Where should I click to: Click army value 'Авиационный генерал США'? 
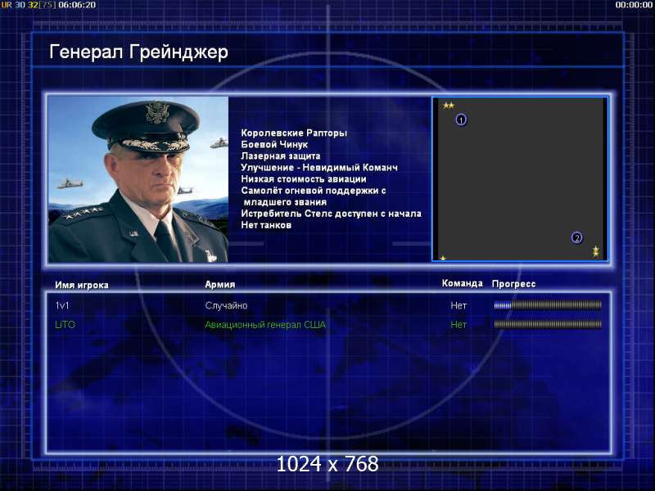[265, 324]
